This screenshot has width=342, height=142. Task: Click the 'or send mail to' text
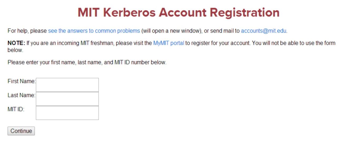point(222,31)
